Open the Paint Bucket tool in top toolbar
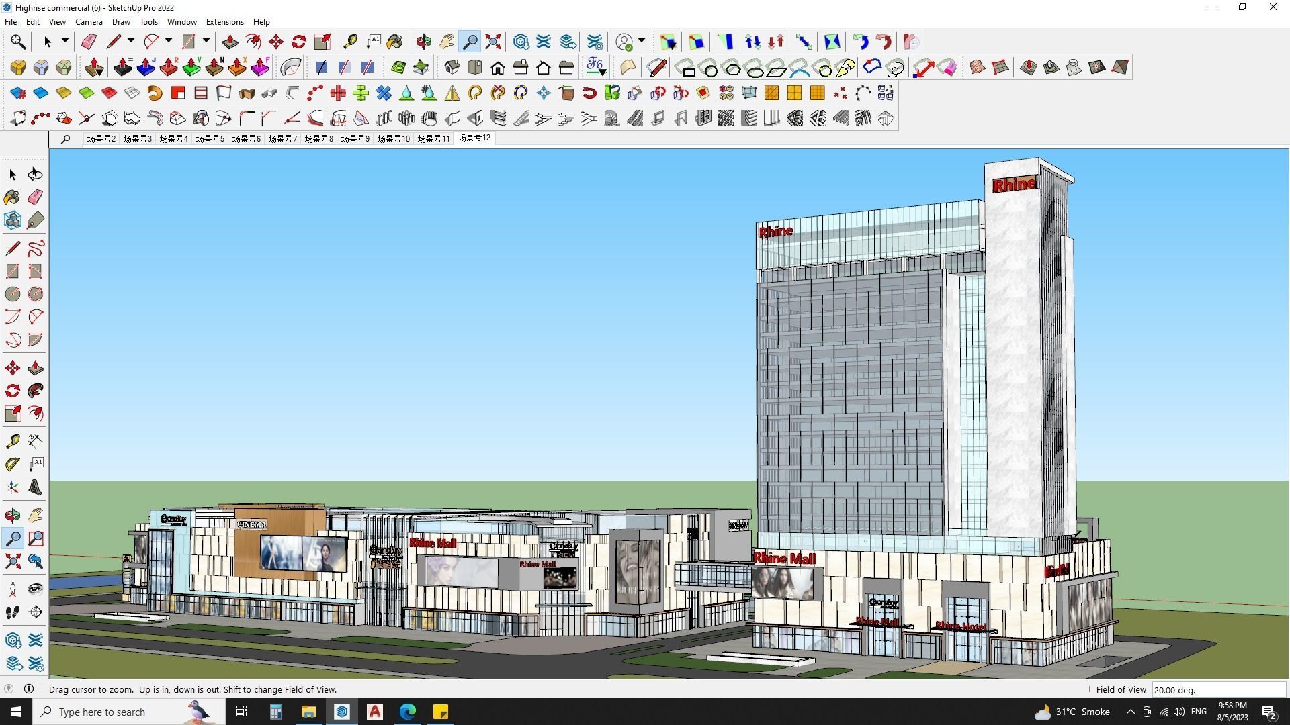Image resolution: width=1290 pixels, height=725 pixels. click(395, 42)
